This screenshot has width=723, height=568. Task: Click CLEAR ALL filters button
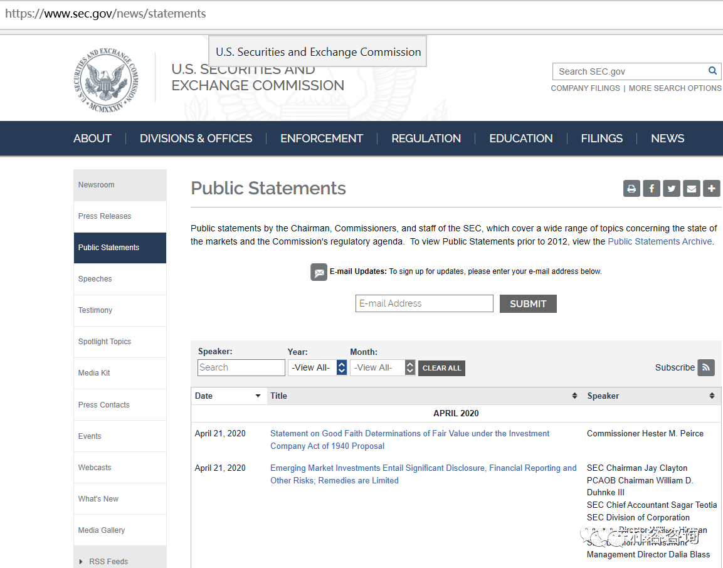click(441, 368)
